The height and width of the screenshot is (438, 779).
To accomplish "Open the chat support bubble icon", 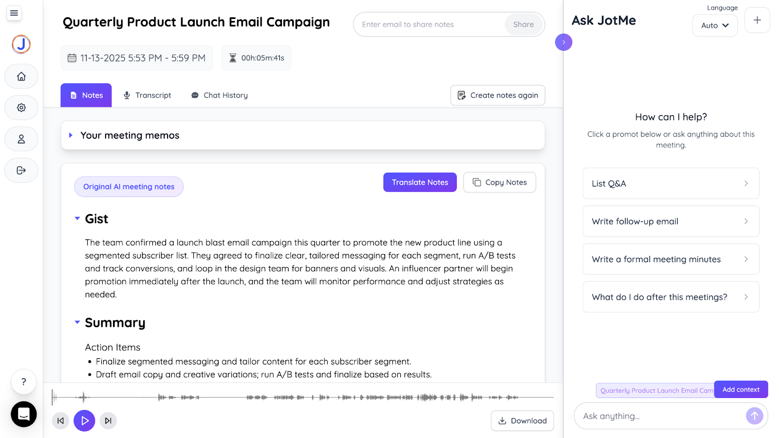I will 23,414.
